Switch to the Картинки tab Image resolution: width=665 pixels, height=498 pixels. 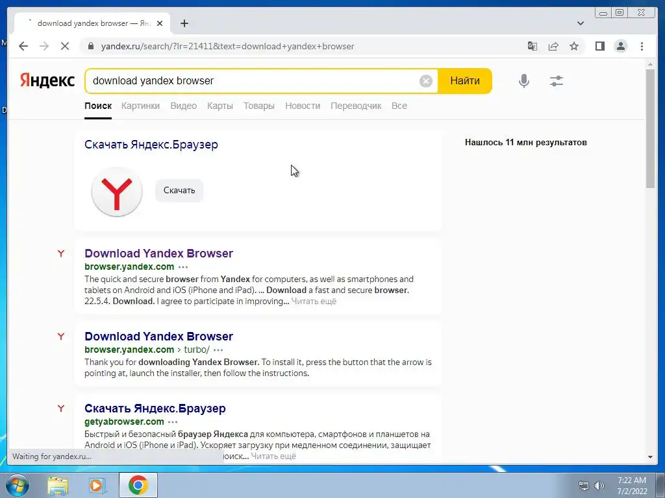coord(140,106)
